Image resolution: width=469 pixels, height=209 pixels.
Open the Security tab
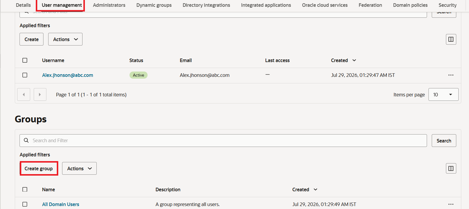447,5
